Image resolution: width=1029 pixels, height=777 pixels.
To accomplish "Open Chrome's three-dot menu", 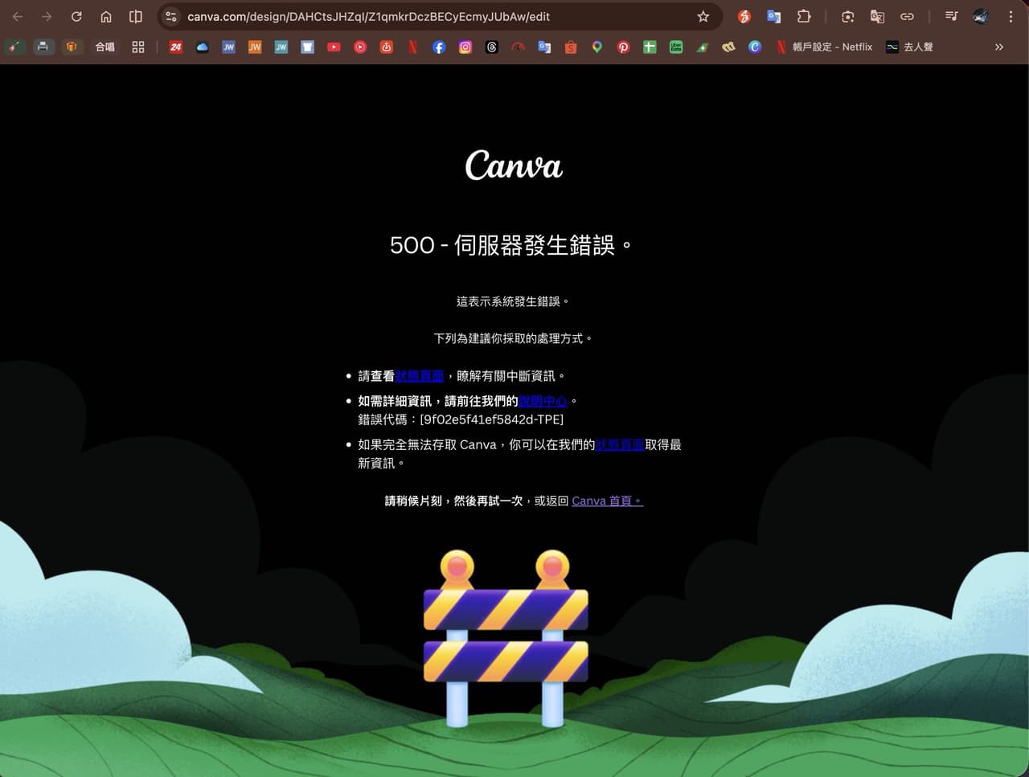I will [1011, 16].
